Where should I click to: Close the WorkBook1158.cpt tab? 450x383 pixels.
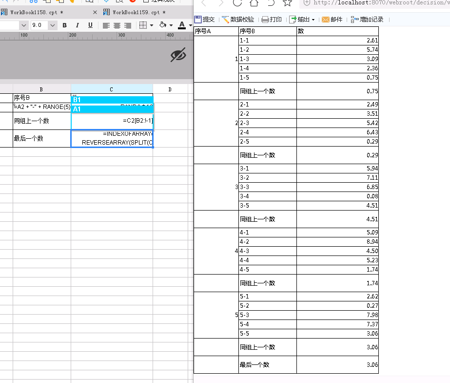[x=95, y=12]
